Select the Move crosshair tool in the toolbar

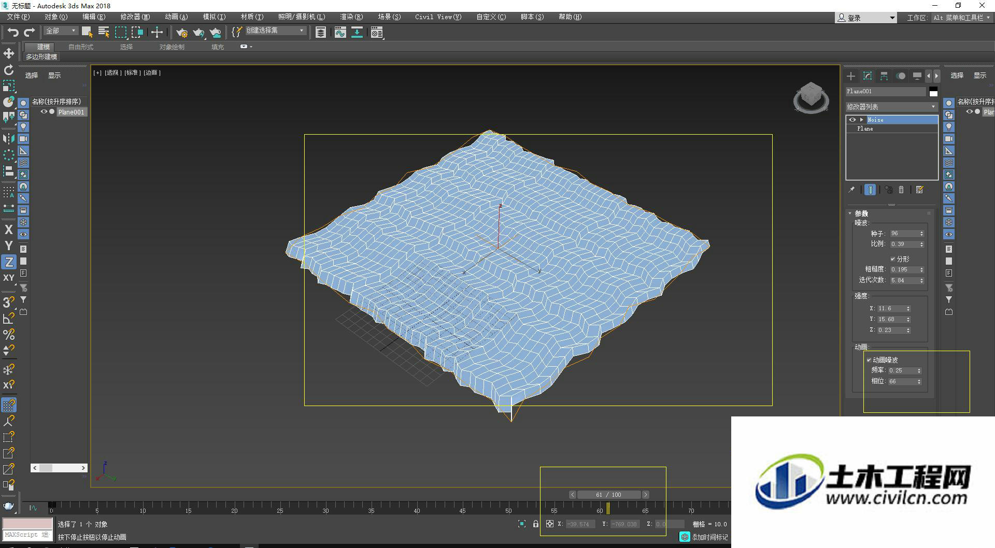coord(157,32)
